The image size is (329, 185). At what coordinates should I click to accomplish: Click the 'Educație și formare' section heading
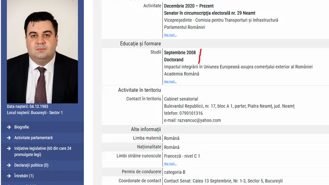pyautogui.click(x=140, y=44)
